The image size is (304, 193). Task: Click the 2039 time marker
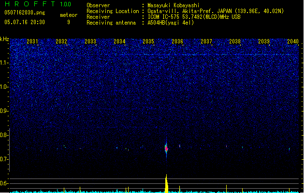[x=264, y=41]
